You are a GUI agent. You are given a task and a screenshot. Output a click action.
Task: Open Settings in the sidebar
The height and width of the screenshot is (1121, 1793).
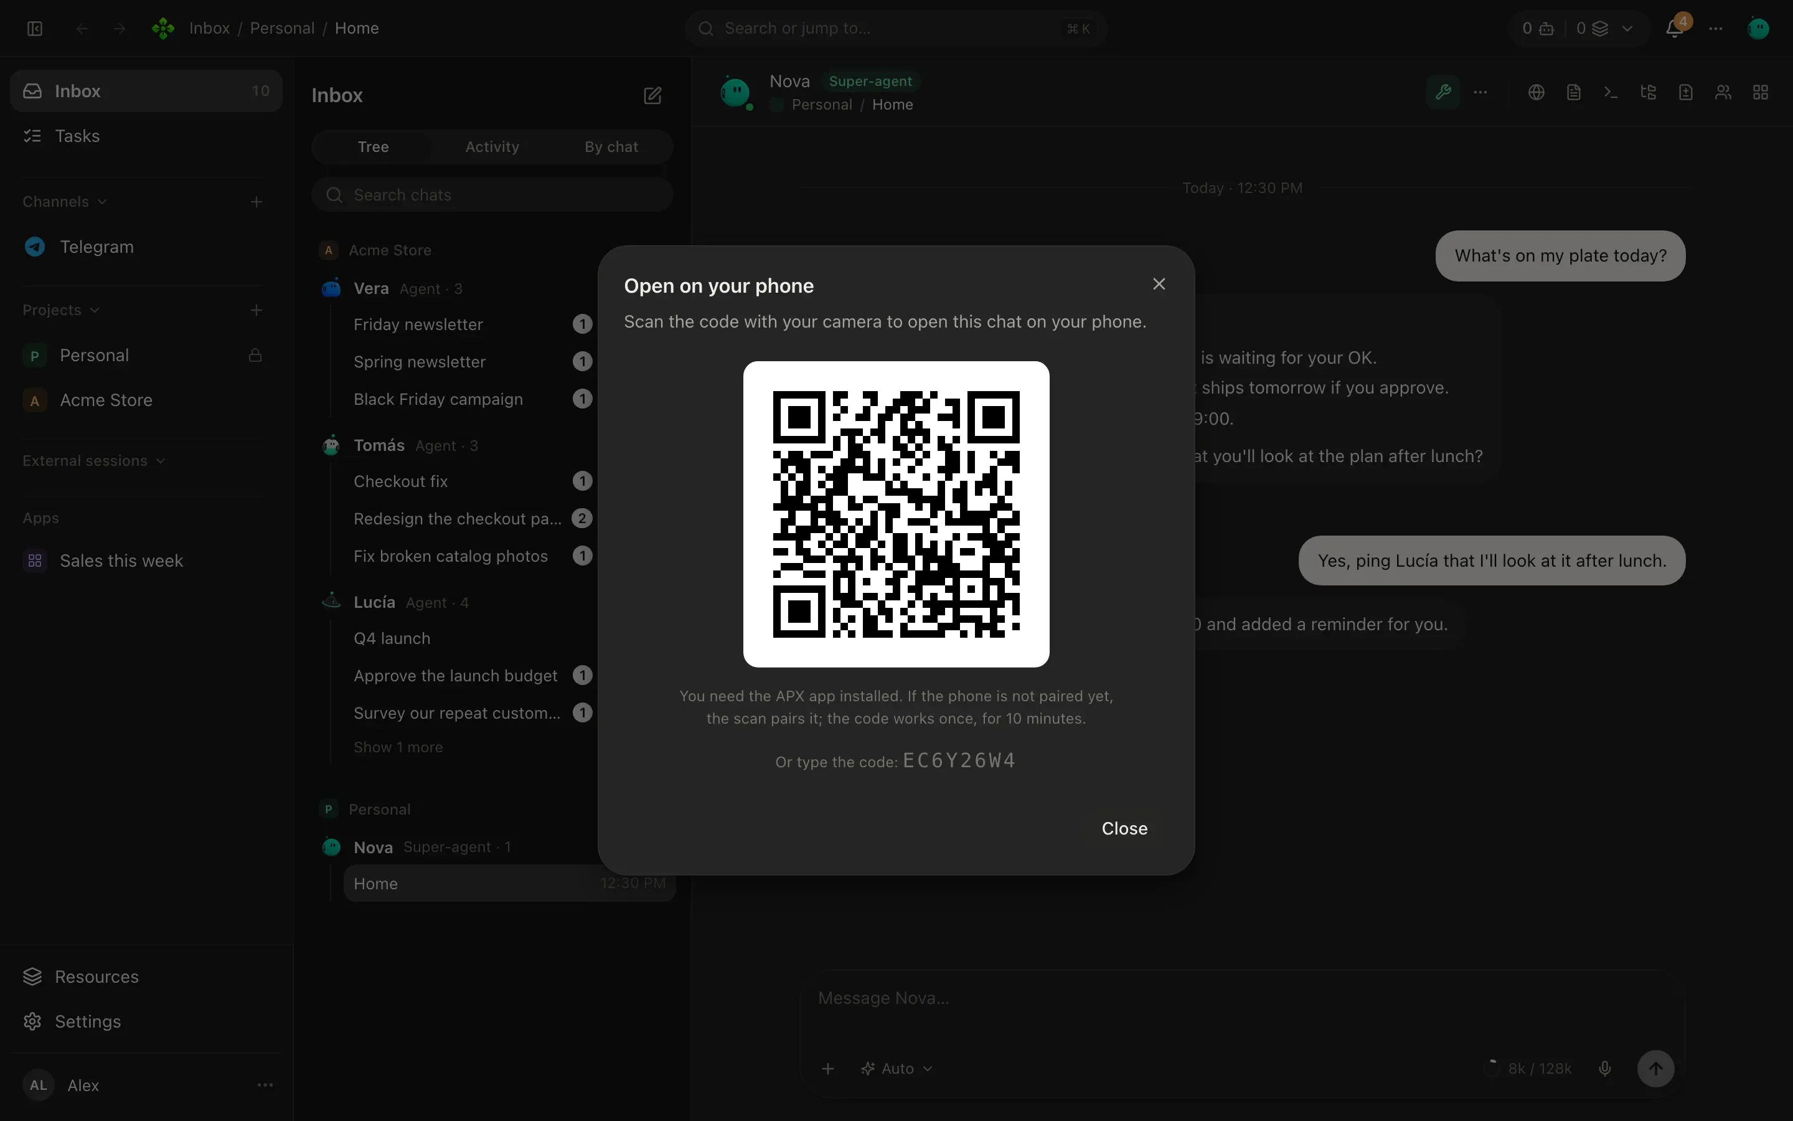click(146, 1021)
